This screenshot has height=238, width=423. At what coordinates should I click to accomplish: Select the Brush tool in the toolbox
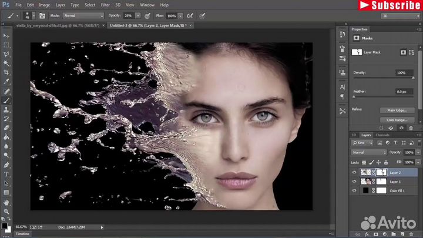point(6,100)
